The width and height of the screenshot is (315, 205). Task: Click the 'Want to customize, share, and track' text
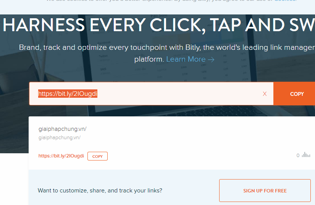pyautogui.click(x=100, y=191)
